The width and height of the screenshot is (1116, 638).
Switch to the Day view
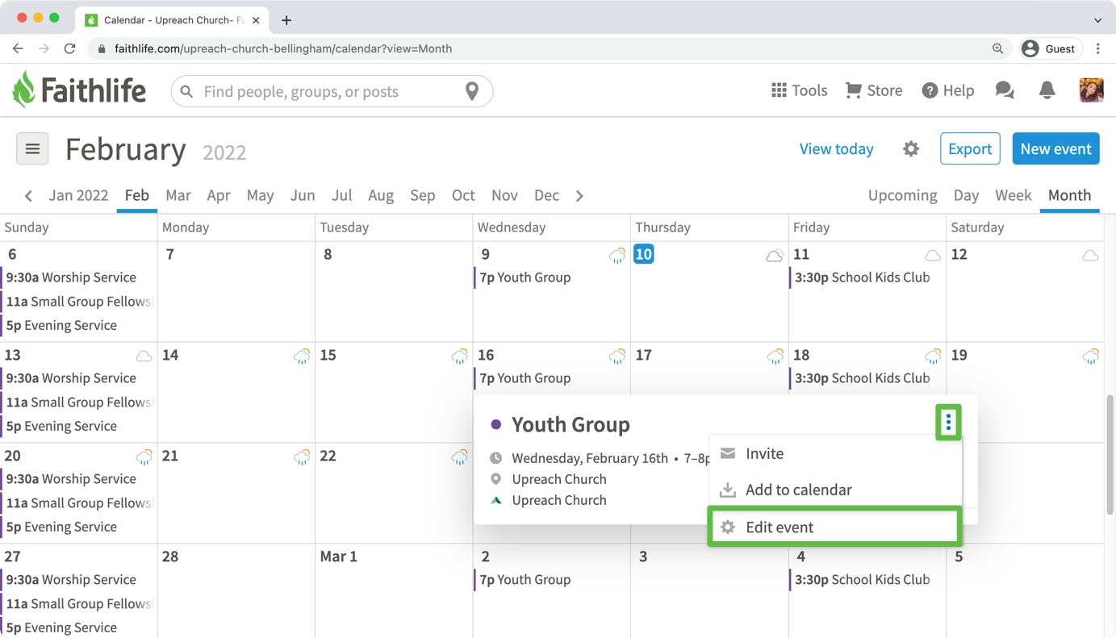[966, 195]
